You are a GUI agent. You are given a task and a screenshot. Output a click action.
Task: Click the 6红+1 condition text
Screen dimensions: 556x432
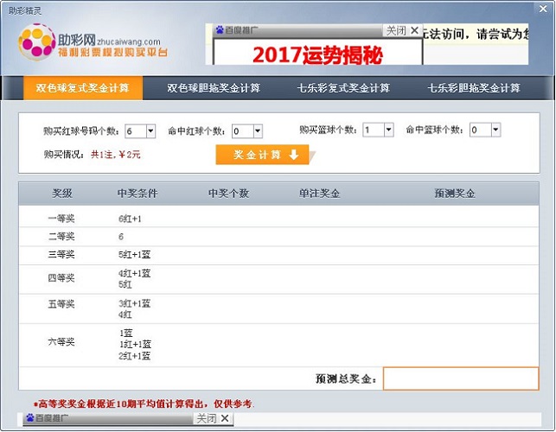click(x=130, y=219)
